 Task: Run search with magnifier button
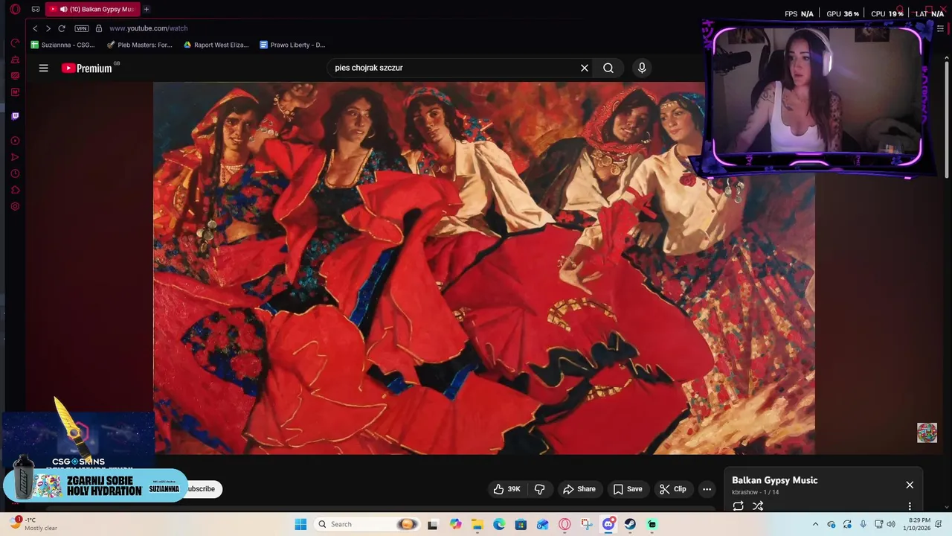(x=608, y=68)
